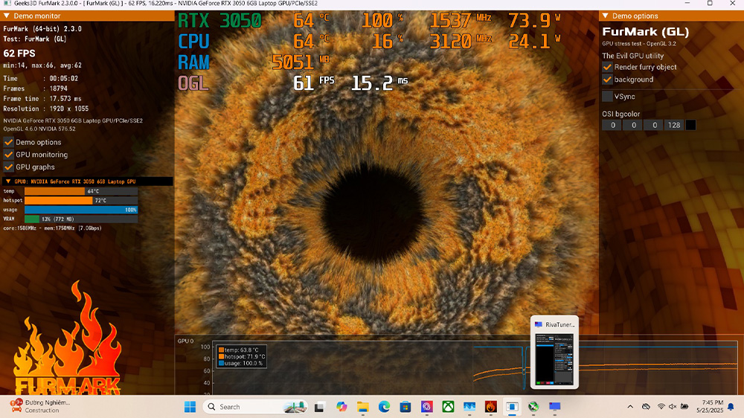Click The Evil GPU utility text

coord(633,56)
